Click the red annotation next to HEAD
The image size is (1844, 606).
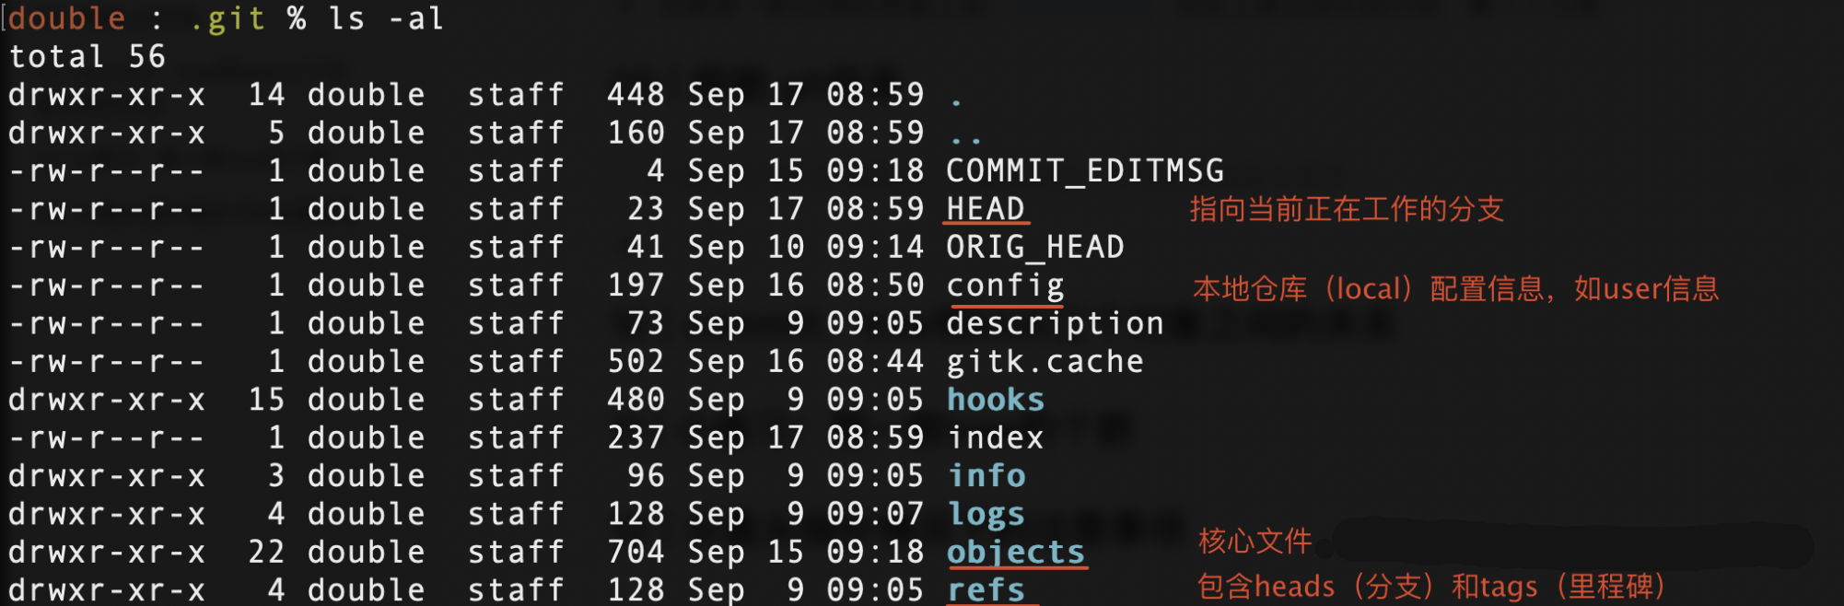click(x=1347, y=209)
